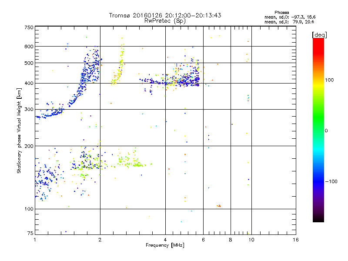The height and width of the screenshot is (261, 348).
Task: Click the 'RwPretec (8p)' subtitle
Action: (165, 21)
